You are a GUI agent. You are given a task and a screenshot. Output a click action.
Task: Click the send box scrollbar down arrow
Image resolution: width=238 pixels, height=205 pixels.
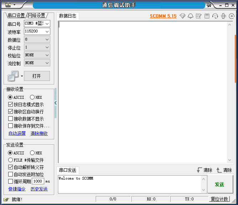point(204,190)
